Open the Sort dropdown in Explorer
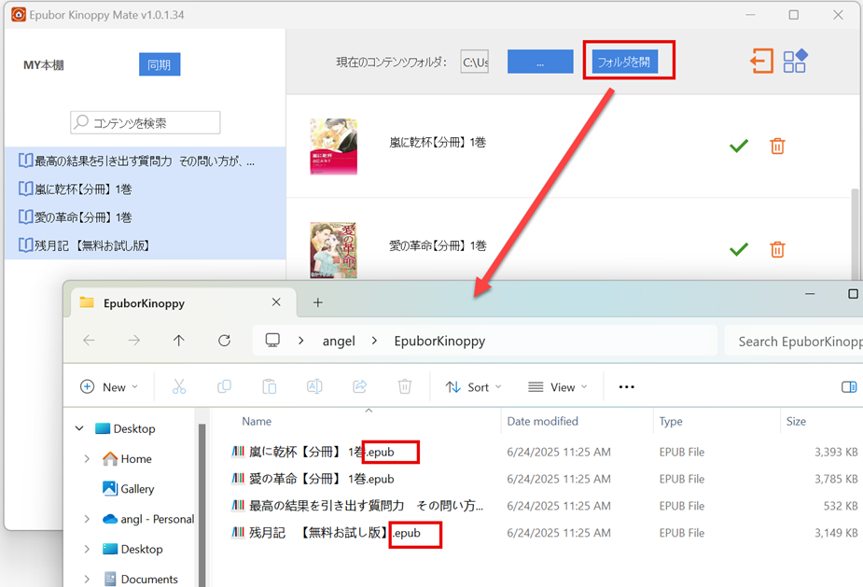Screen dimensions: 863x587 pos(473,387)
